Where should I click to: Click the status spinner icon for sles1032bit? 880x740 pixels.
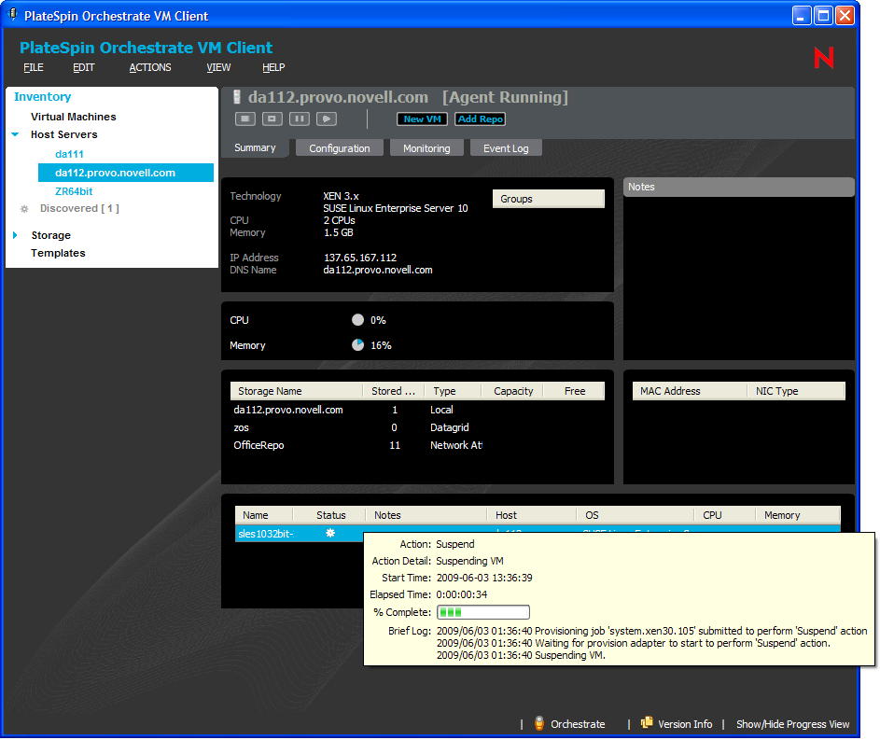(330, 533)
